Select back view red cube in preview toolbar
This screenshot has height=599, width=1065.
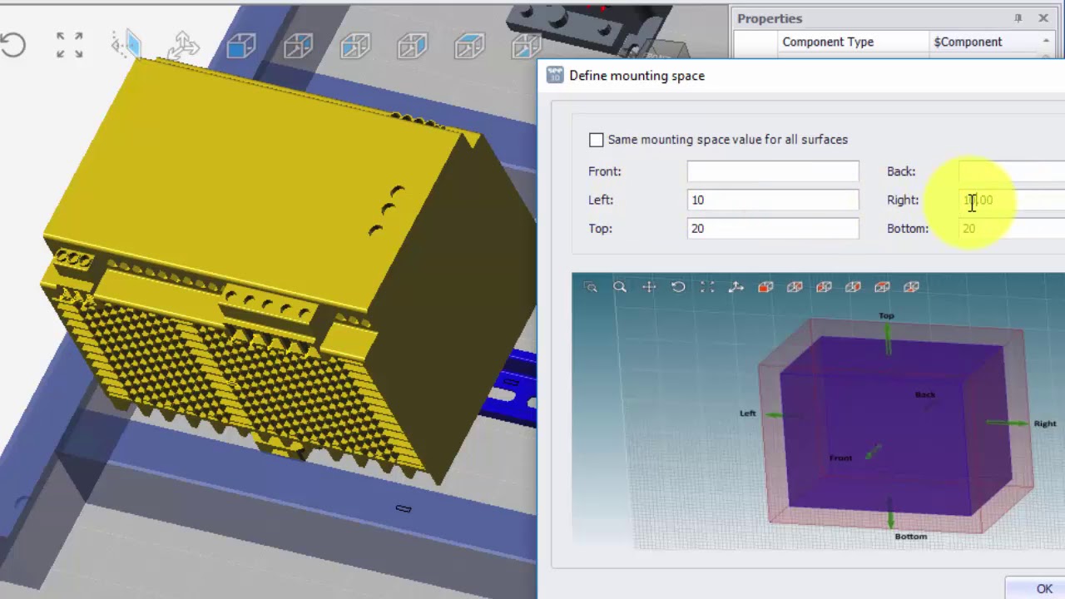[795, 287]
